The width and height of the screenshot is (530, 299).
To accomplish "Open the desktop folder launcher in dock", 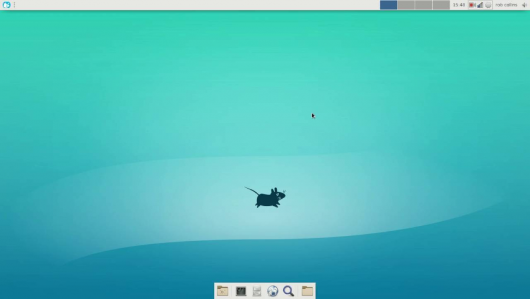I will point(223,291).
